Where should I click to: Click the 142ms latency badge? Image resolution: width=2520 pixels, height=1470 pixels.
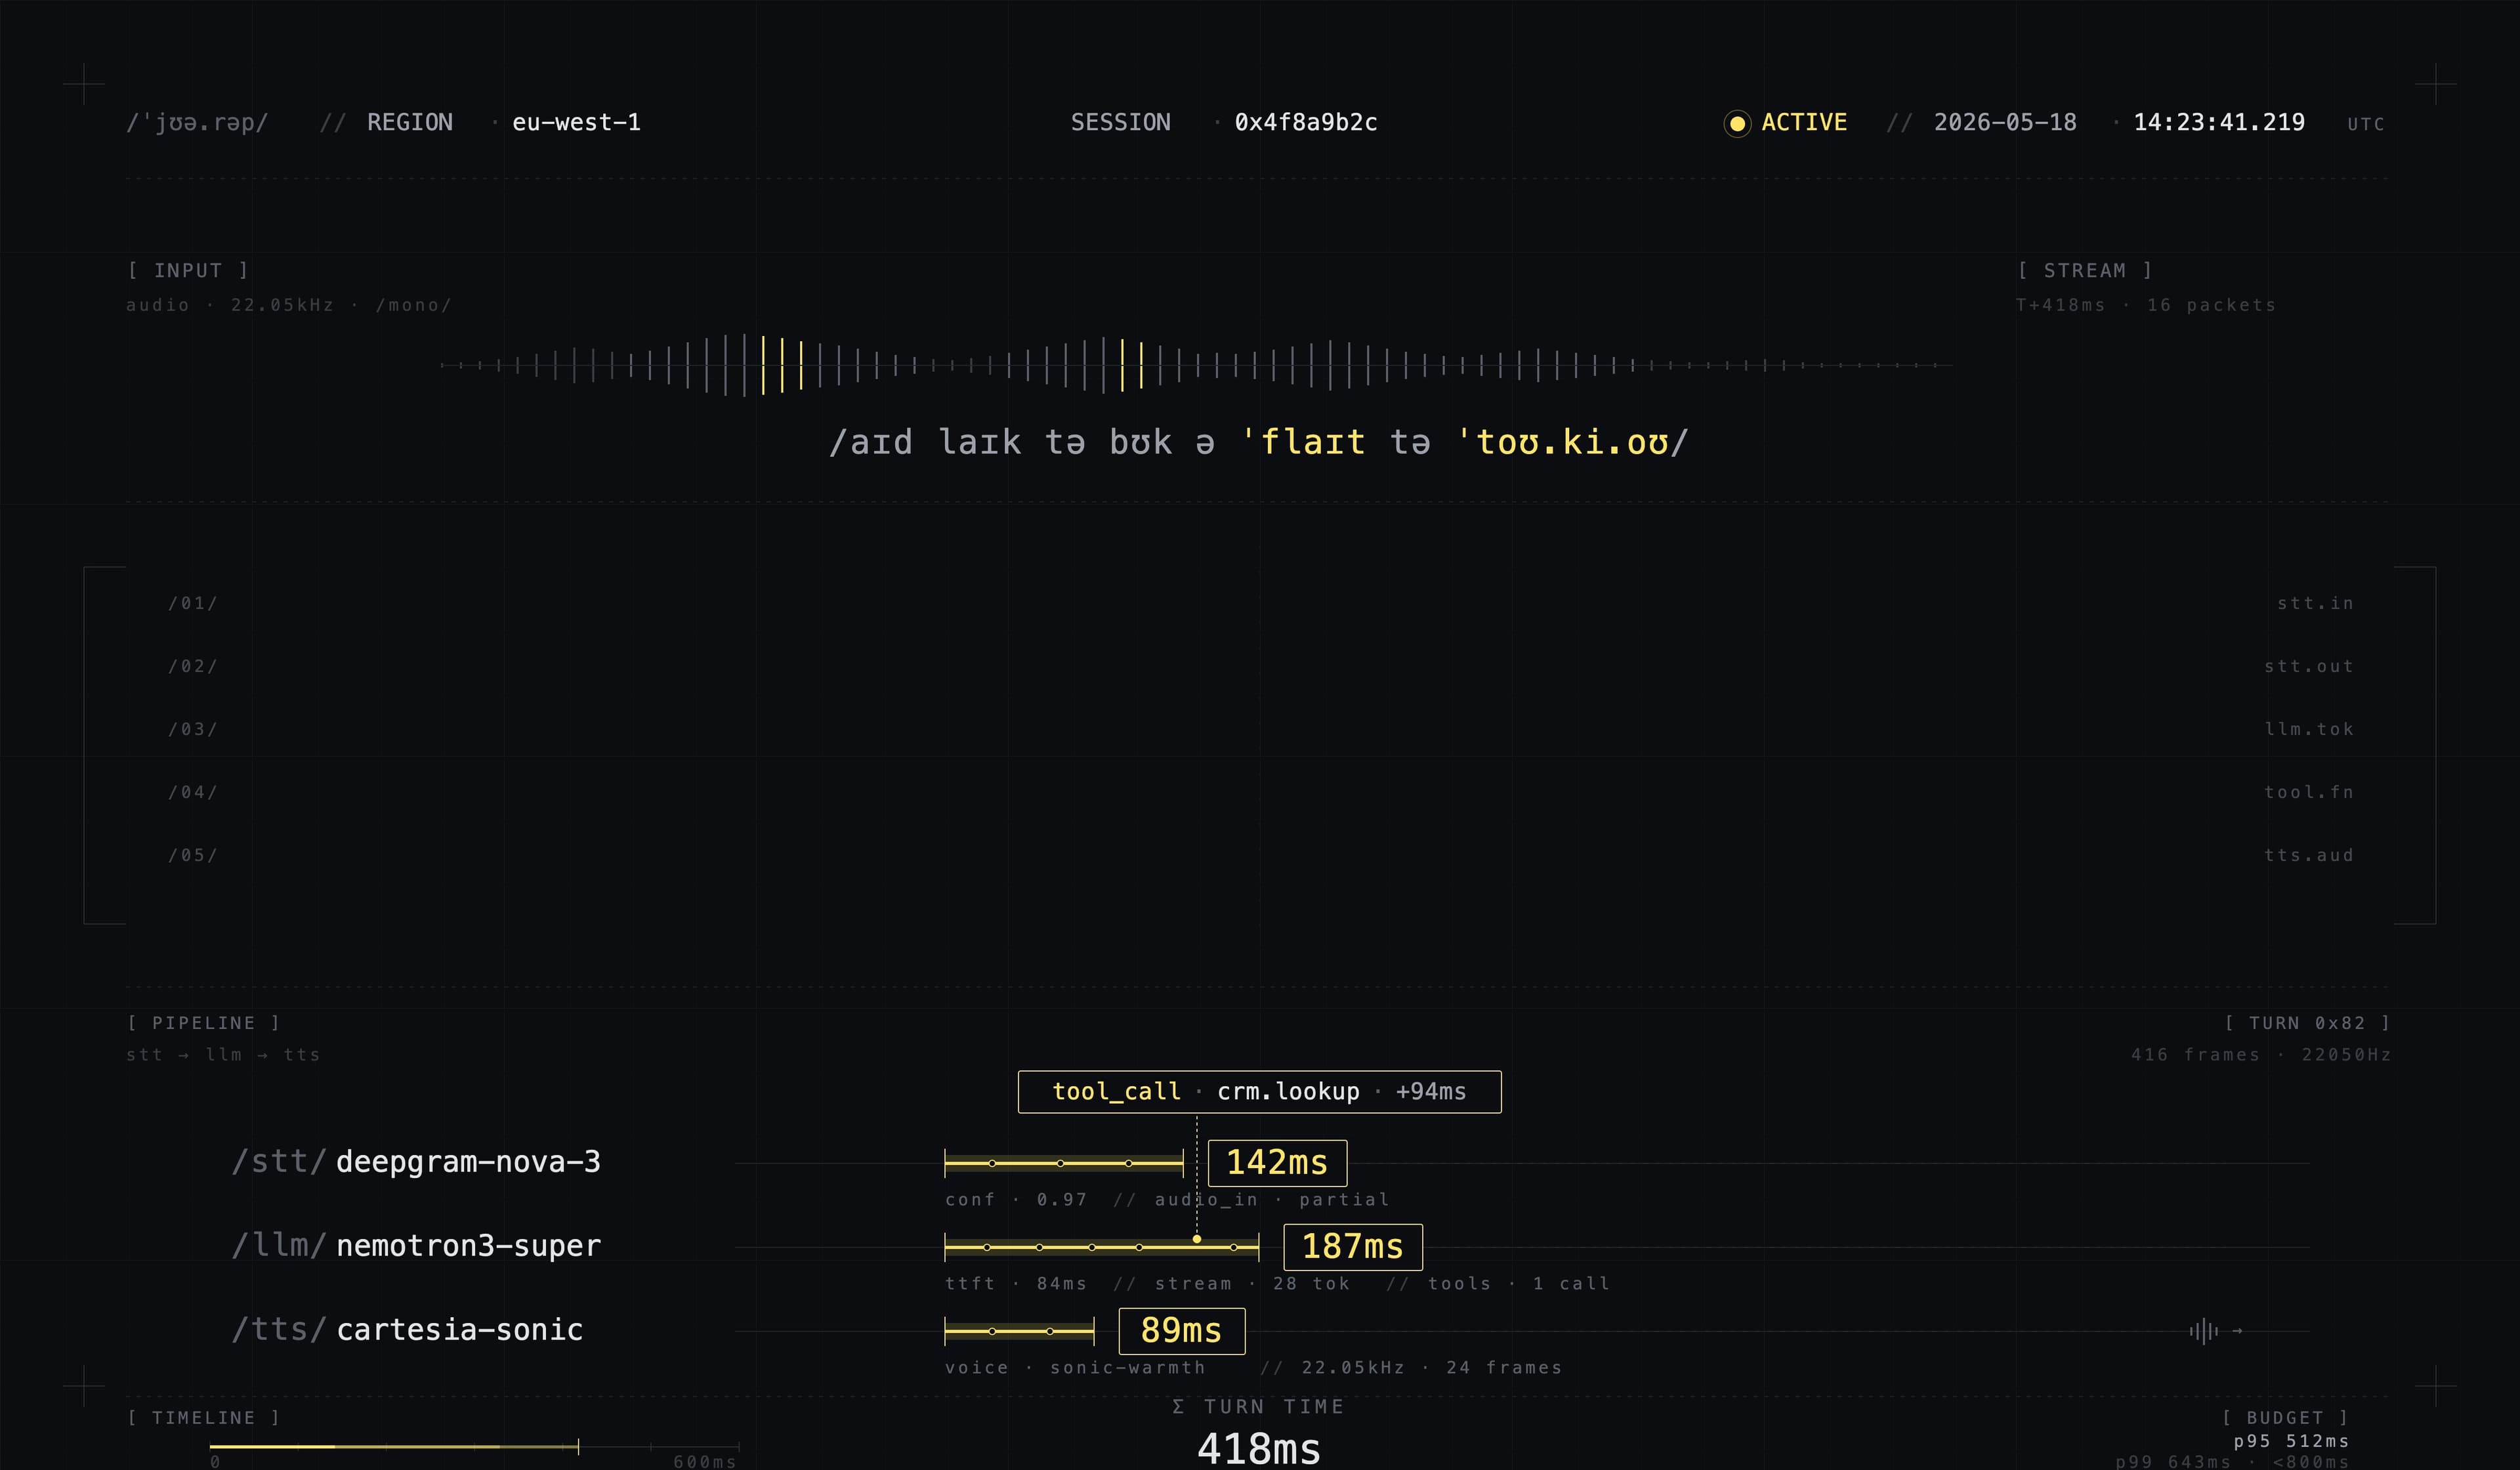coord(1277,1163)
